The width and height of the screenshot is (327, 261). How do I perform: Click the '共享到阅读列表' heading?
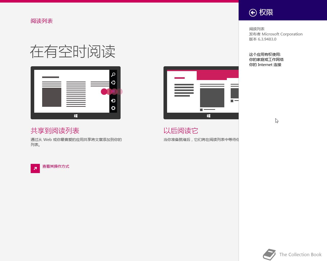tap(55, 131)
